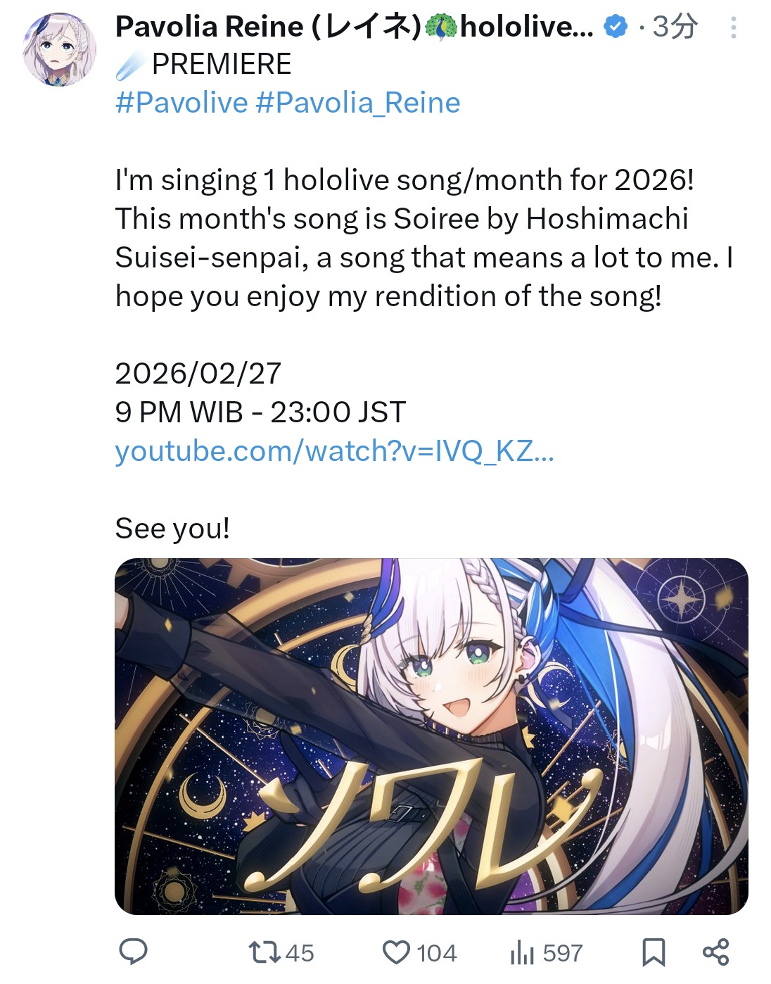Viewport: 771px width, 984px height.
Task: Open the three-dot more options menu
Action: point(734,27)
